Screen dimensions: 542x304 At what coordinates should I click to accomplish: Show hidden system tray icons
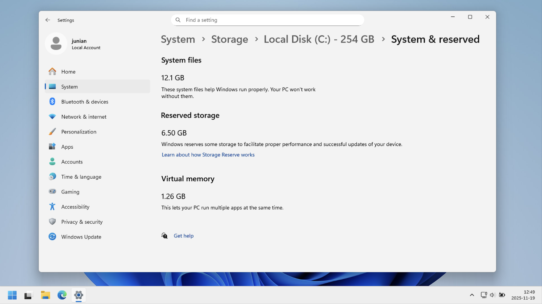(472, 295)
